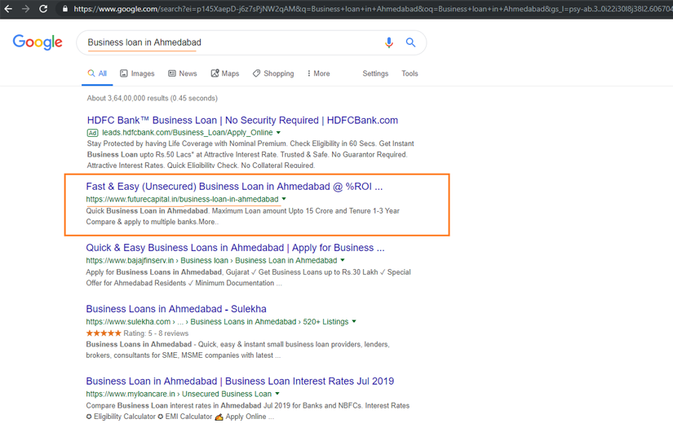Click the browser forward arrow
The height and width of the screenshot is (428, 673).
26,8
